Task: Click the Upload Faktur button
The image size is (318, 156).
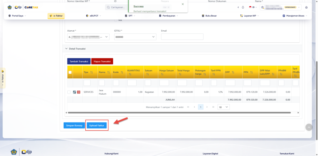Action: (97, 125)
